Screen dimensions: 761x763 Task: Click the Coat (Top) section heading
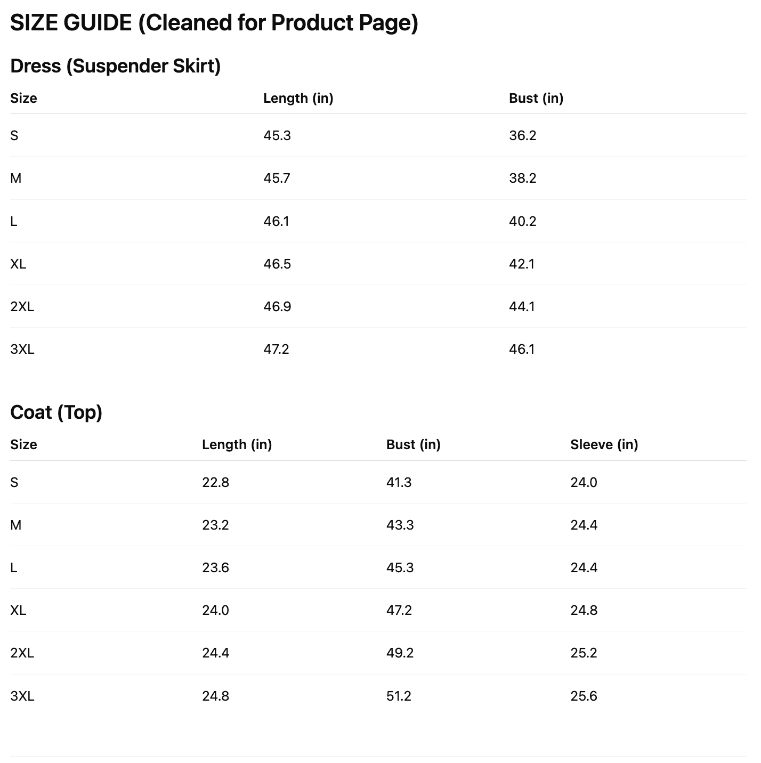56,412
